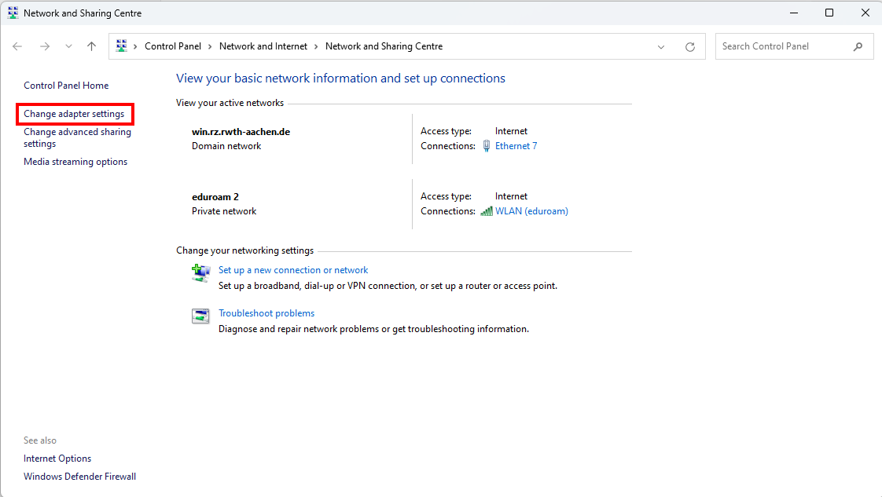Open Windows Defender Firewall
Image resolution: width=882 pixels, height=497 pixels.
(80, 477)
